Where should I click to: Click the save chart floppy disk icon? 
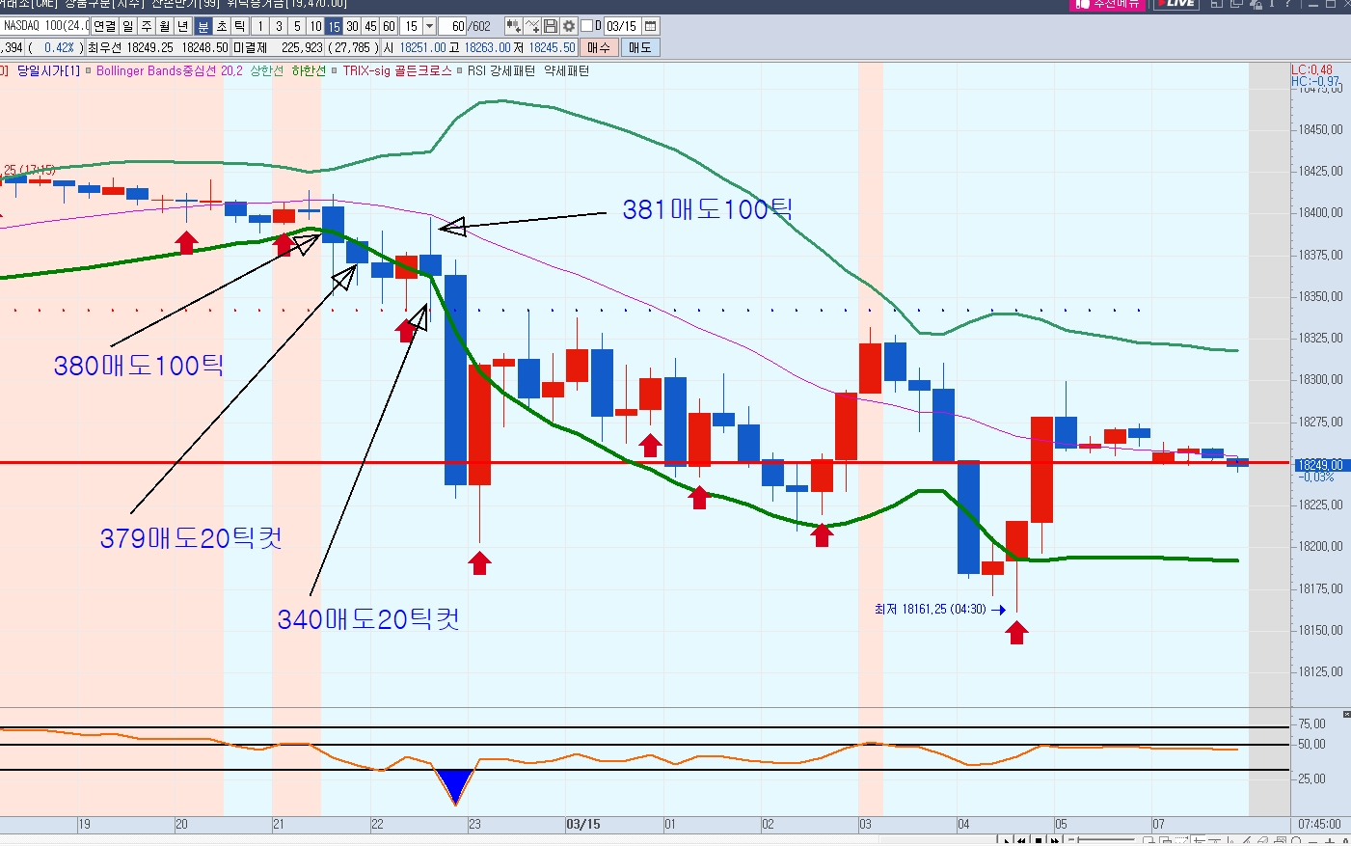coord(551,26)
